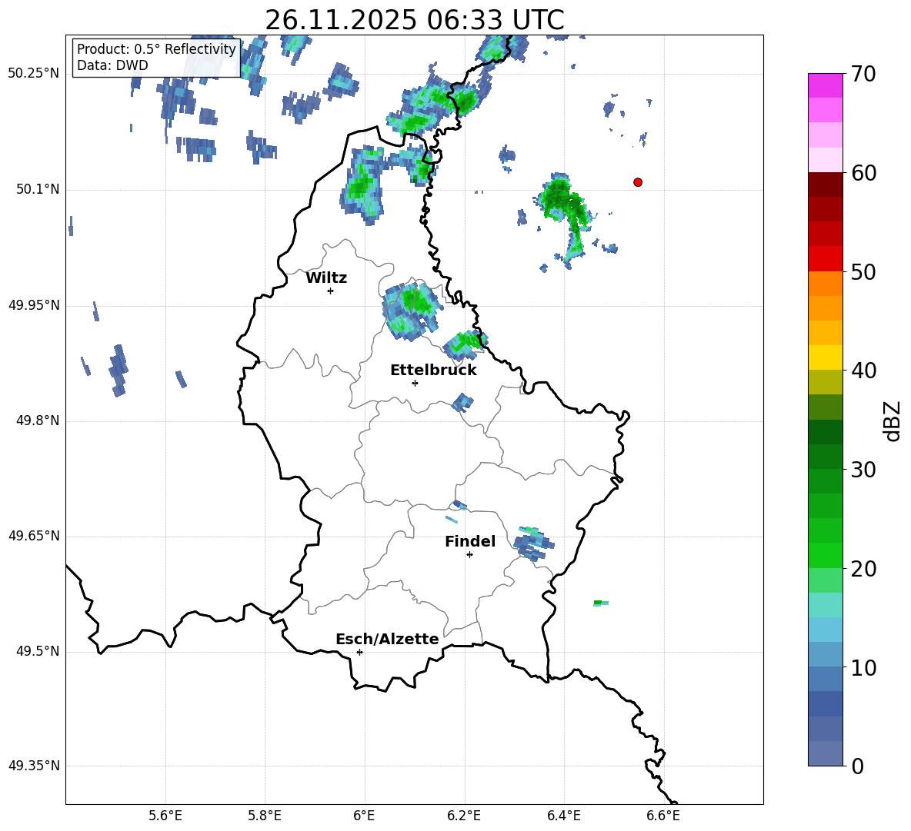This screenshot has width=911, height=831.
Task: Click the 49.95°N latitude label
Action: [x=34, y=305]
